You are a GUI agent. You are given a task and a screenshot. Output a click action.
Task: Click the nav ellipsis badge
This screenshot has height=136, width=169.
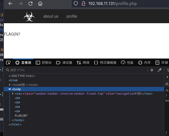(x=139, y=94)
